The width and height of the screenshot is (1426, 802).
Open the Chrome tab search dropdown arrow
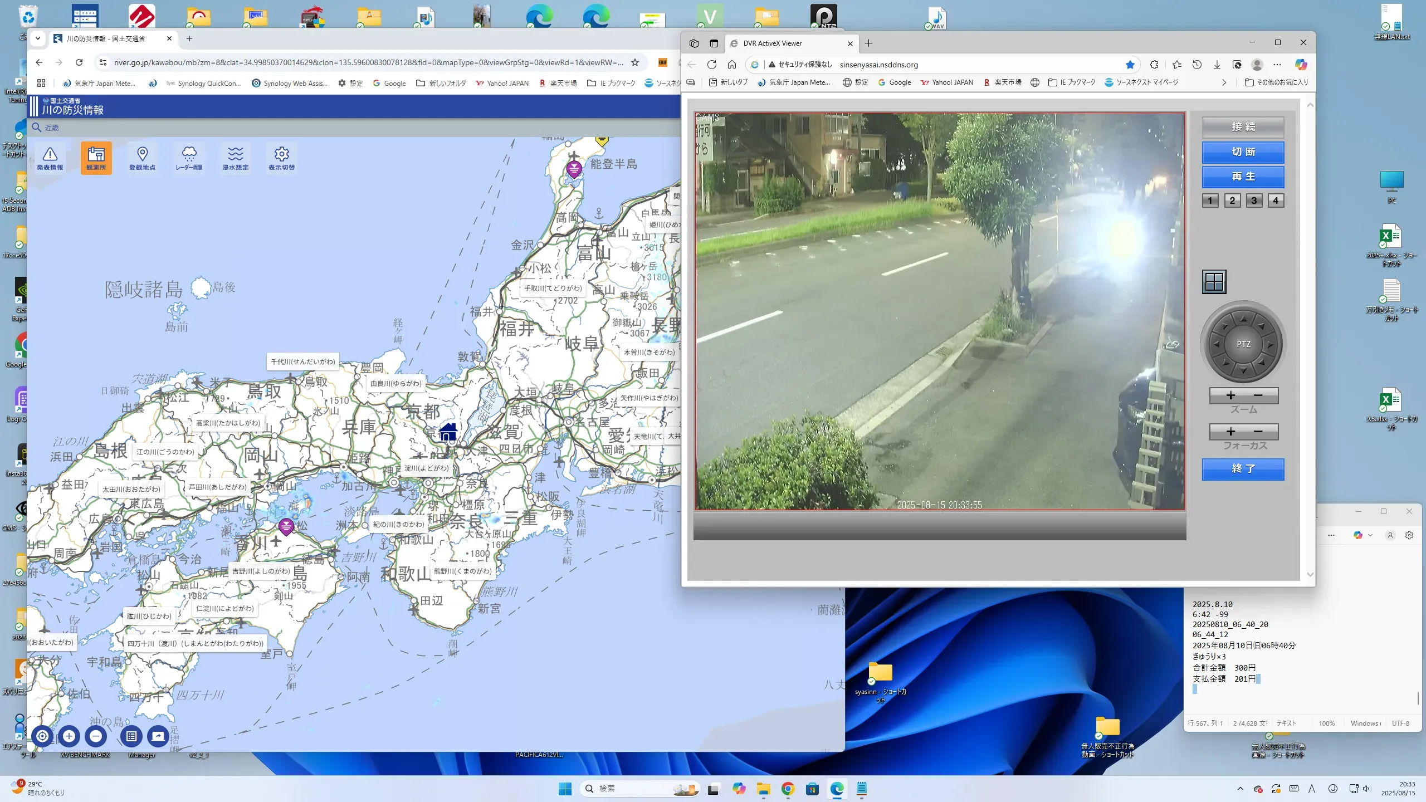37,38
